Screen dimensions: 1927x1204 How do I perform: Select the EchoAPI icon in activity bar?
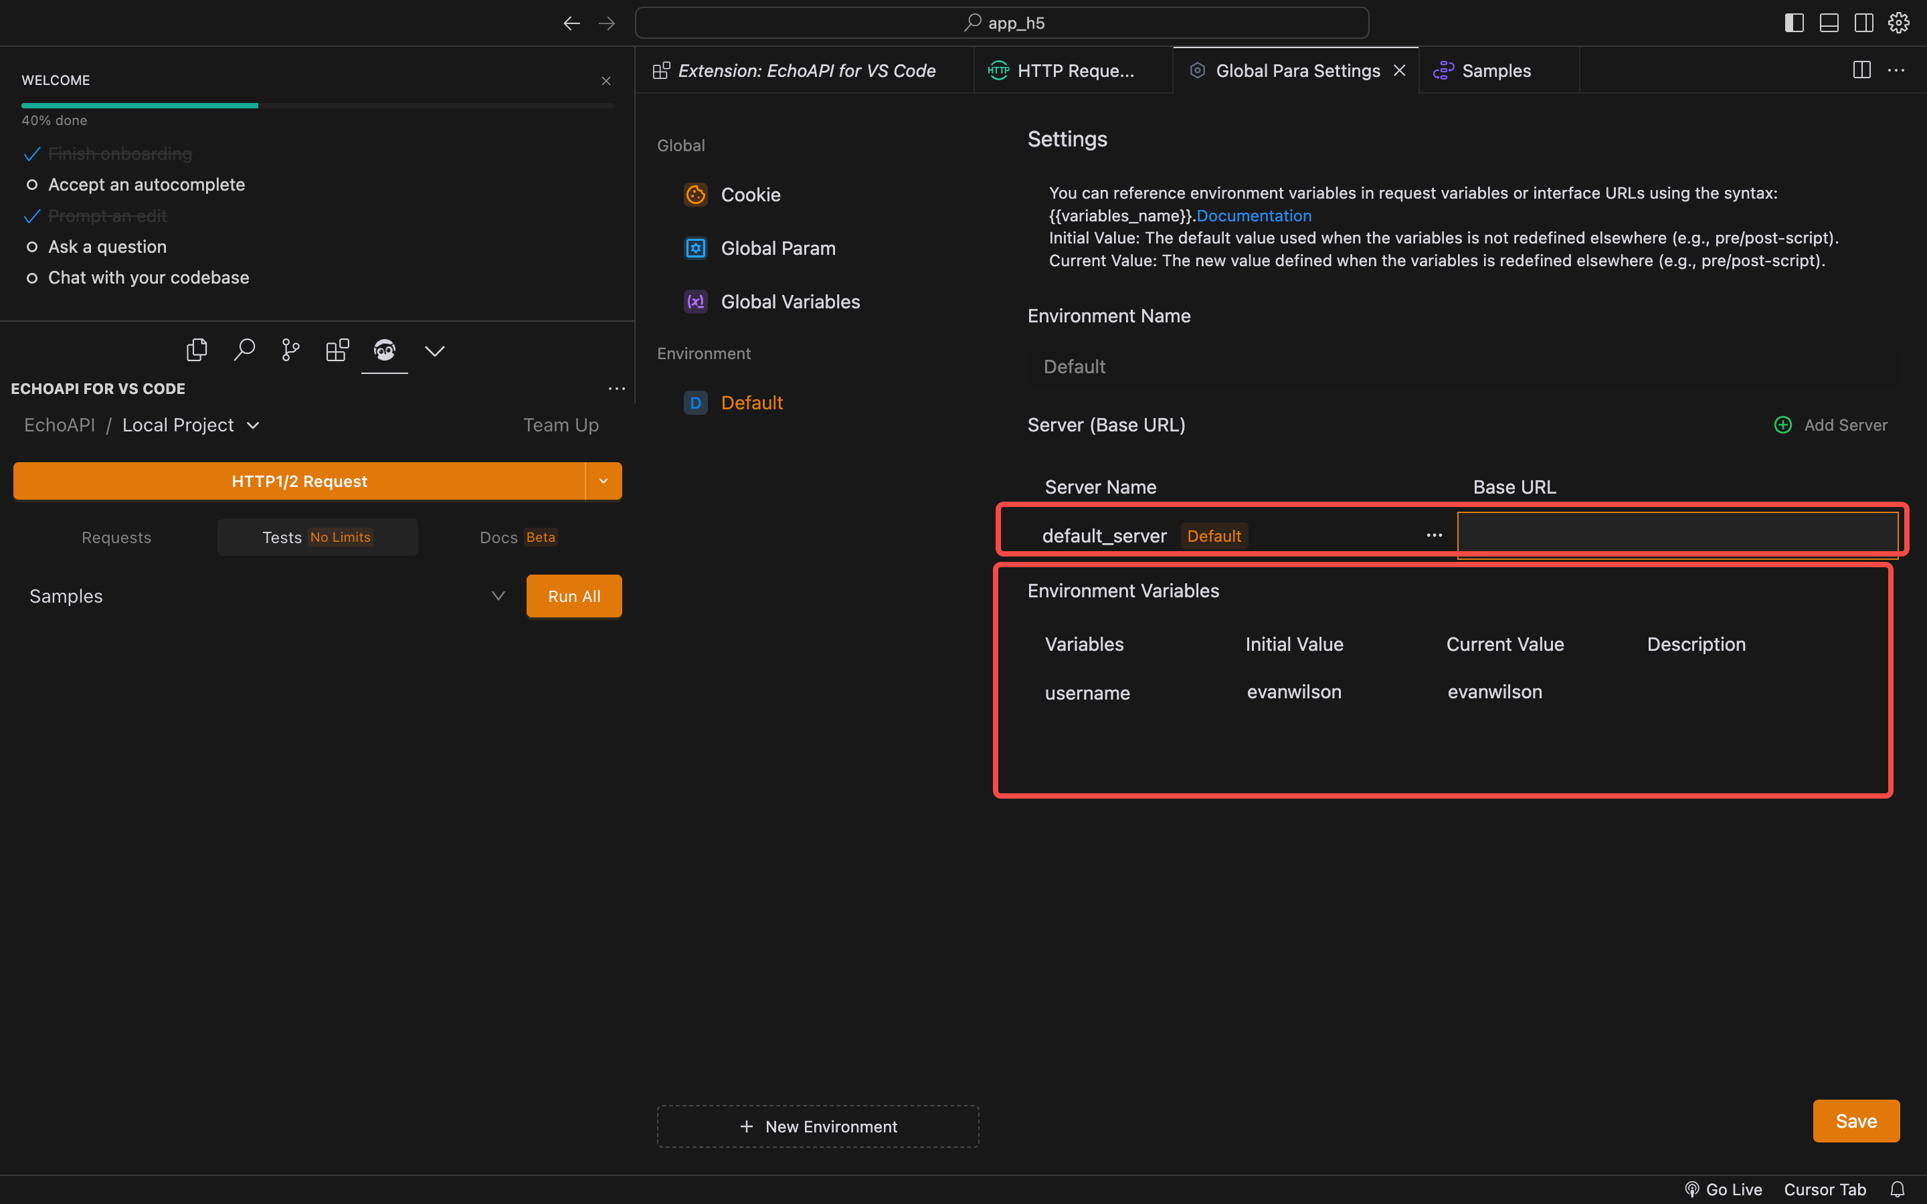385,350
